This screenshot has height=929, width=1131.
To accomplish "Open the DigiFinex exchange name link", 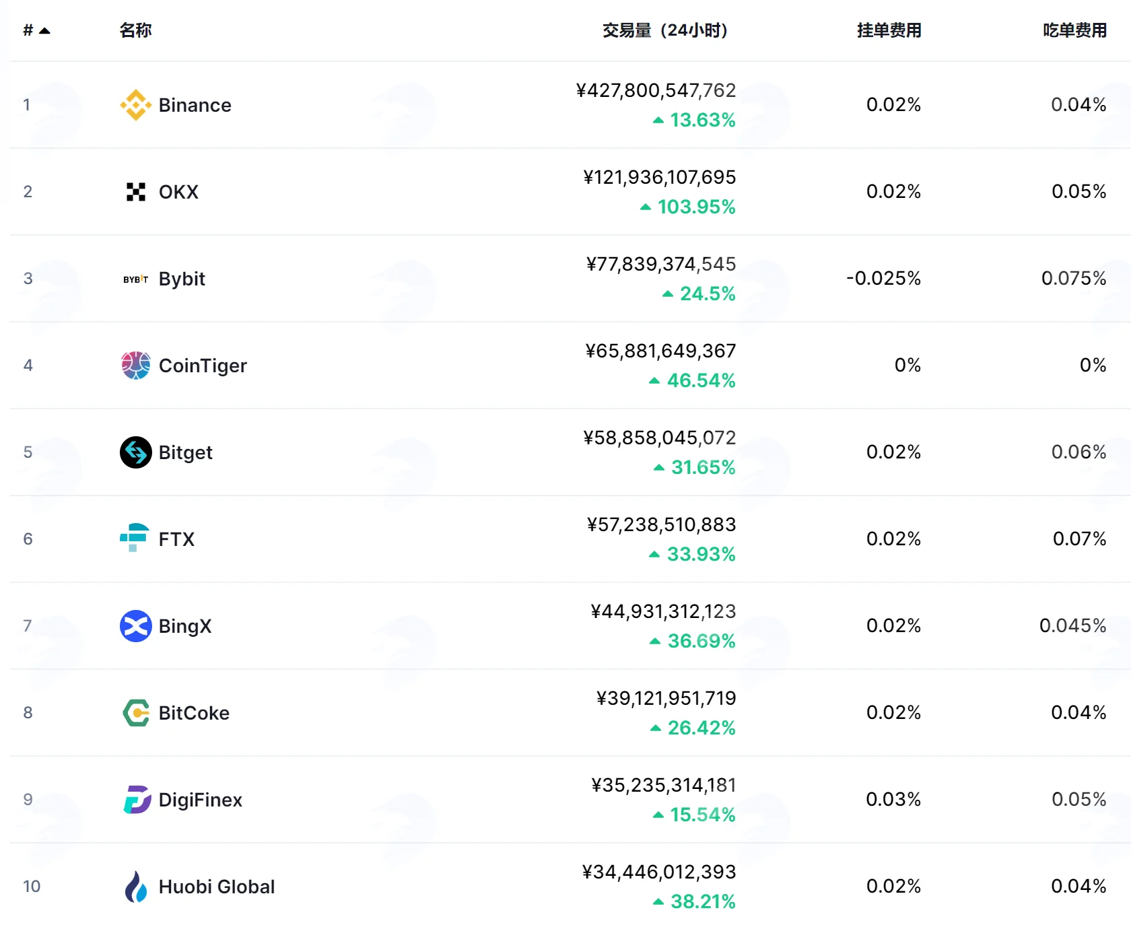I will pos(200,800).
